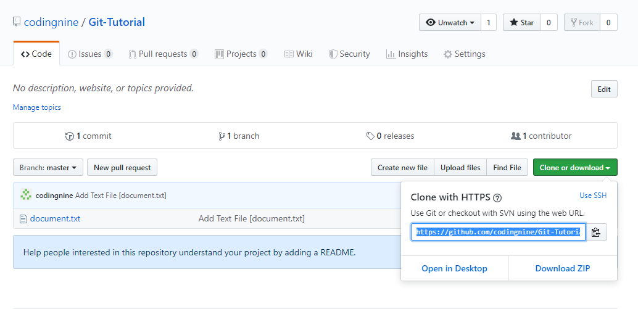Click the Pull requests counter badge 0
Screen dimensions: 638x309
[x=194, y=54]
